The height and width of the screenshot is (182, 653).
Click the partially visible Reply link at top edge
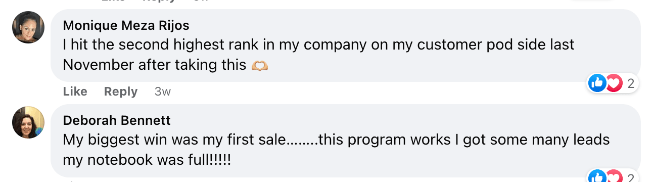tap(159, 1)
